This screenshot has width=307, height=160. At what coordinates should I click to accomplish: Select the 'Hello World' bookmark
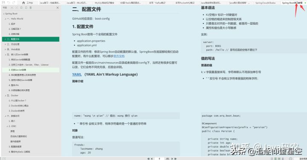pyautogui.click(x=15, y=19)
